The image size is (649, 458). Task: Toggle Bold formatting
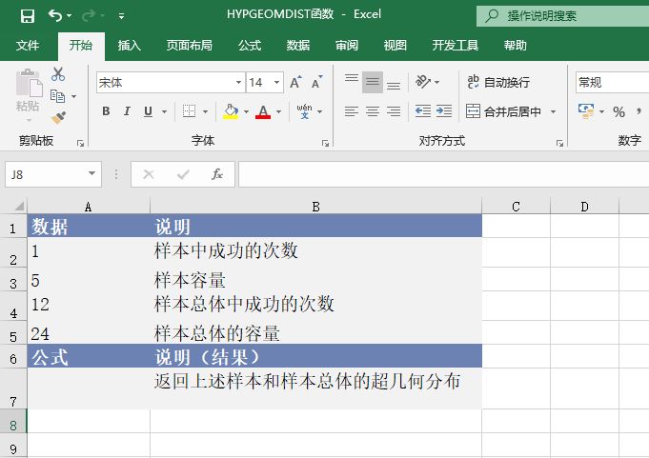pos(106,111)
